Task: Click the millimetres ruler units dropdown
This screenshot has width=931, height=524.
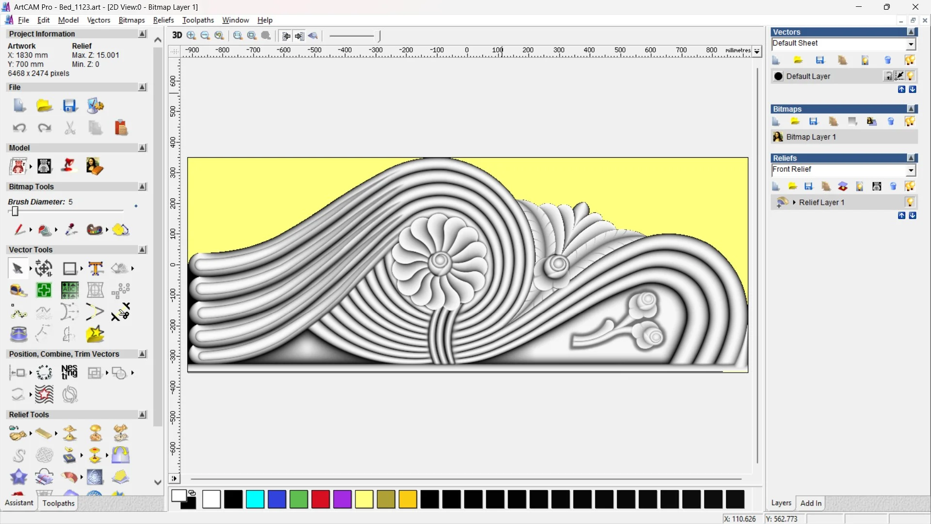Action: click(756, 50)
